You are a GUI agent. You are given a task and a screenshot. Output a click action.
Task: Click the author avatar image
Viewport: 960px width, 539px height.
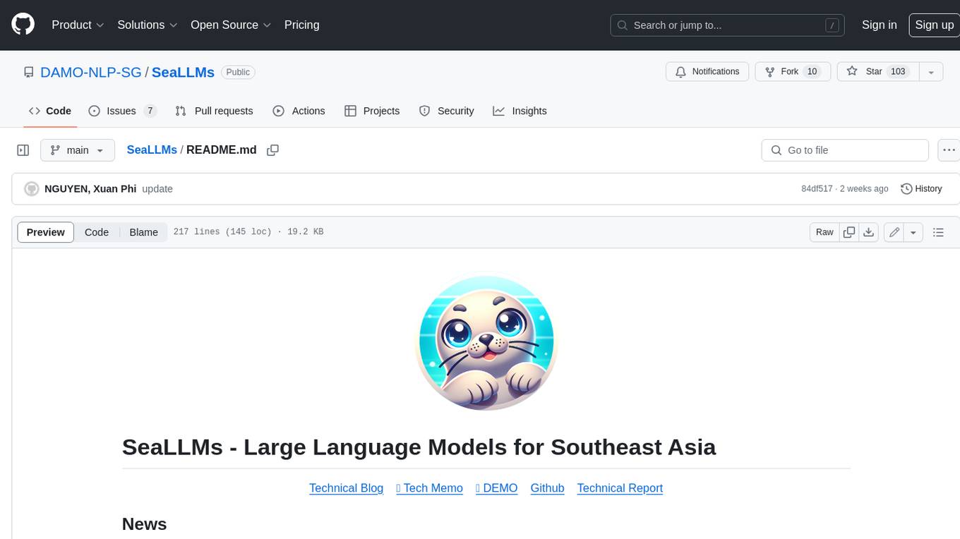point(31,189)
